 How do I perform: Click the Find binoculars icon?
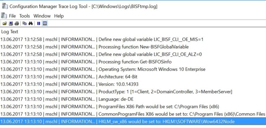pyautogui.click(x=30, y=23)
